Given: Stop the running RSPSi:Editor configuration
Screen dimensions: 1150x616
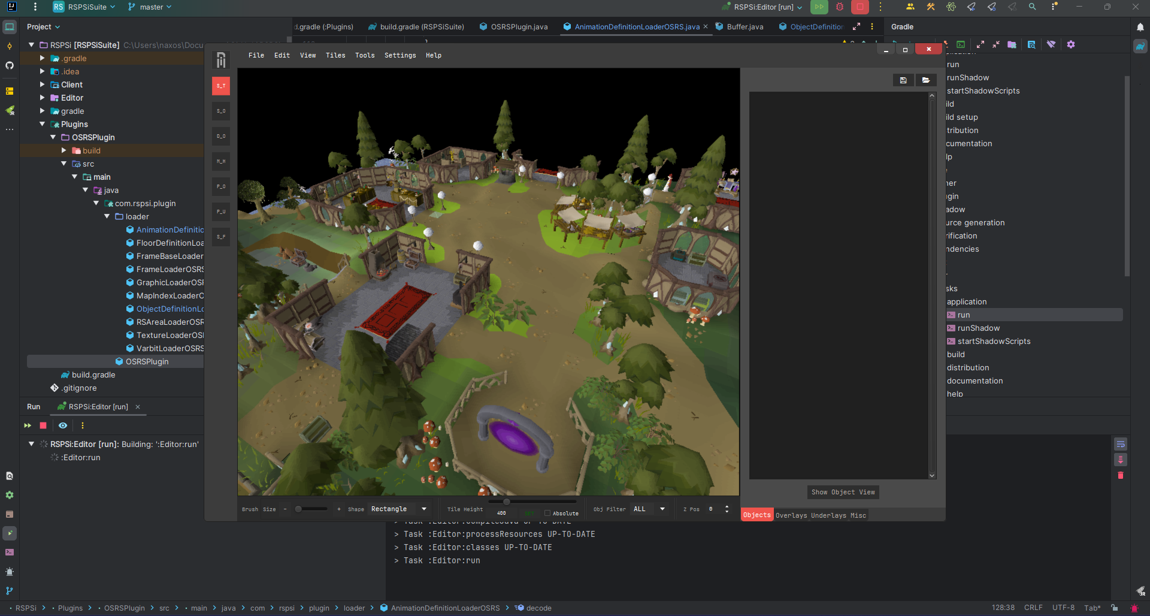Looking at the screenshot, I should pos(860,7).
